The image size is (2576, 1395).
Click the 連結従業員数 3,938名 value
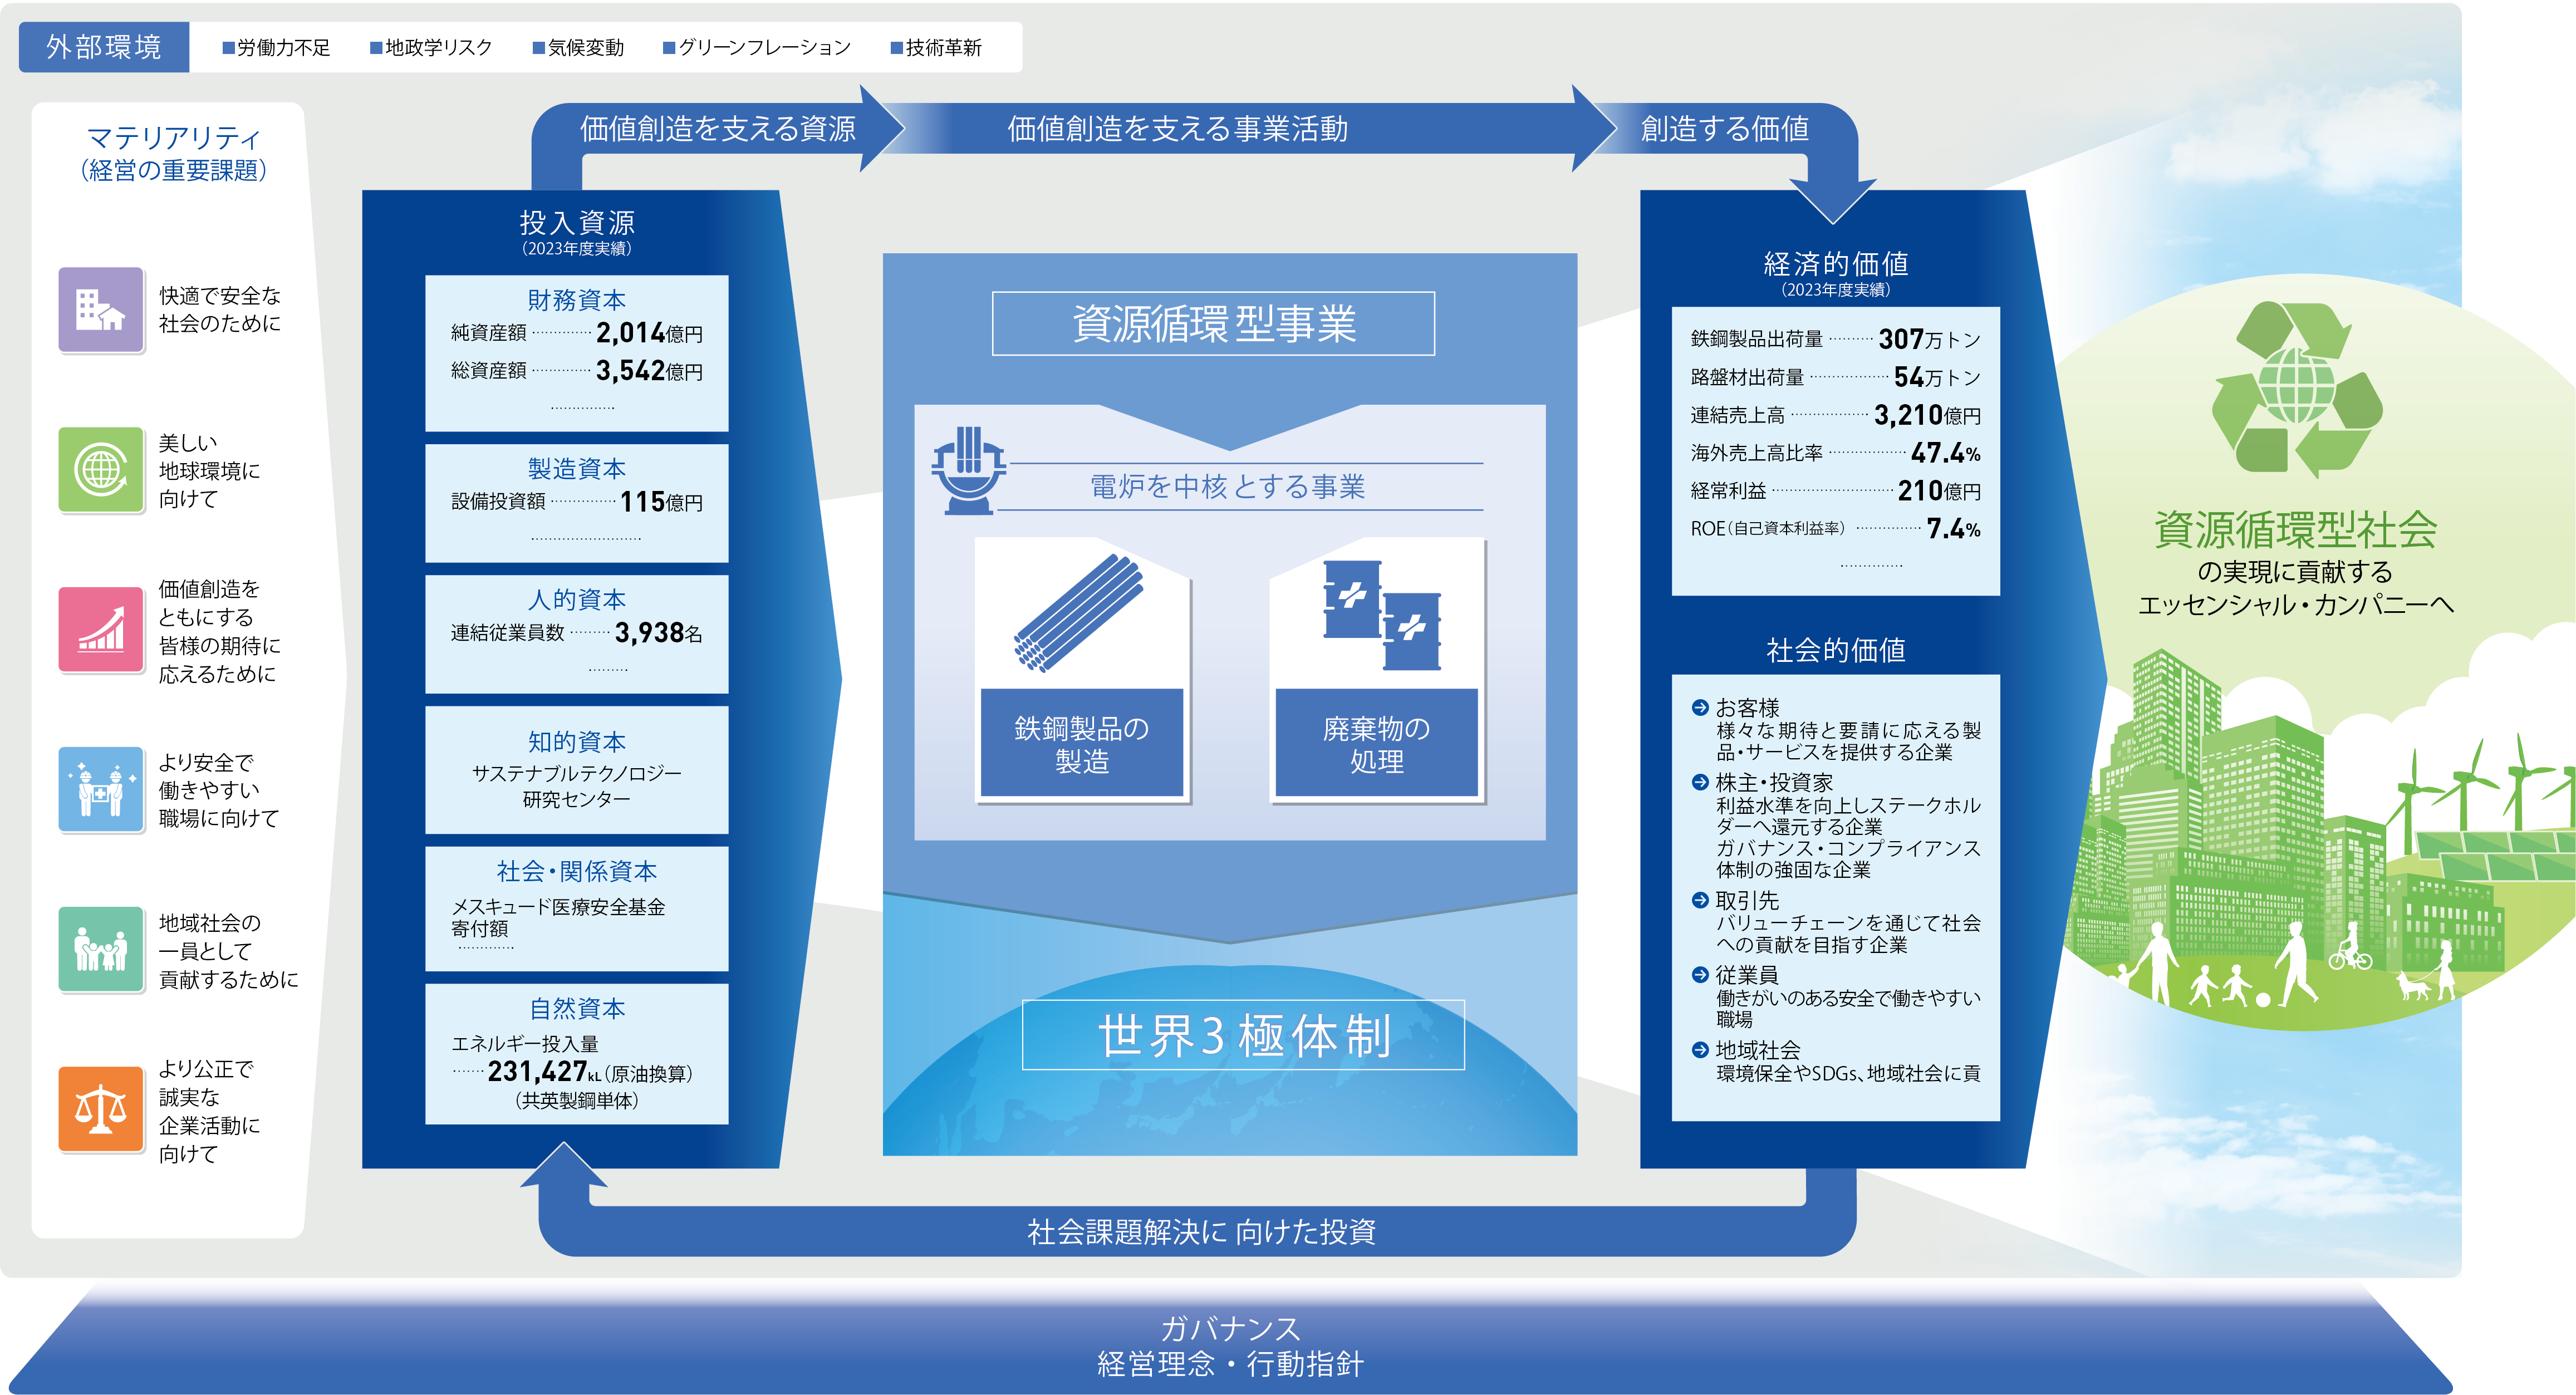(x=577, y=632)
